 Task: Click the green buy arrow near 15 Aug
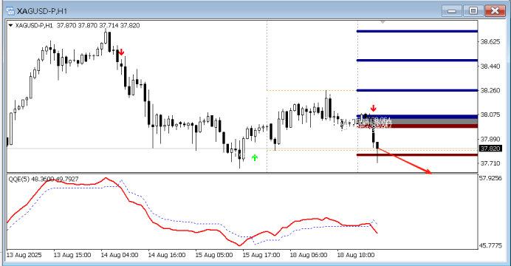tap(255, 158)
